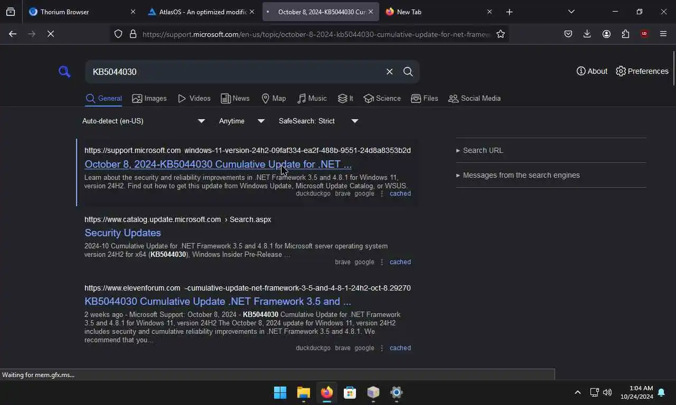Click the address bar URL
Screen dimensions: 676x405
[316, 34]
